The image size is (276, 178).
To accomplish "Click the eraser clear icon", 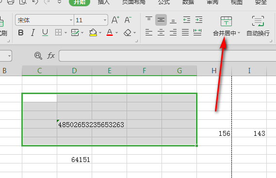I will click(128, 32).
